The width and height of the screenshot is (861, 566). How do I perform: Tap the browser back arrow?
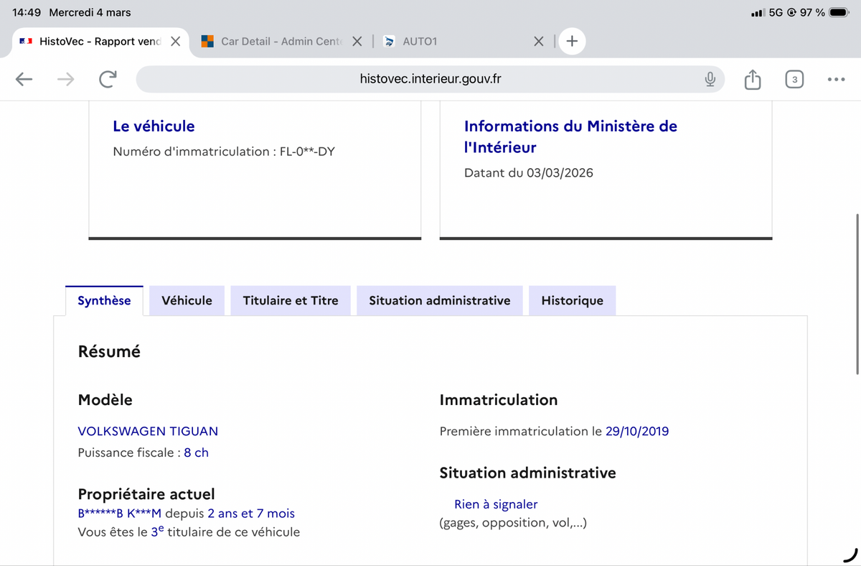(24, 79)
